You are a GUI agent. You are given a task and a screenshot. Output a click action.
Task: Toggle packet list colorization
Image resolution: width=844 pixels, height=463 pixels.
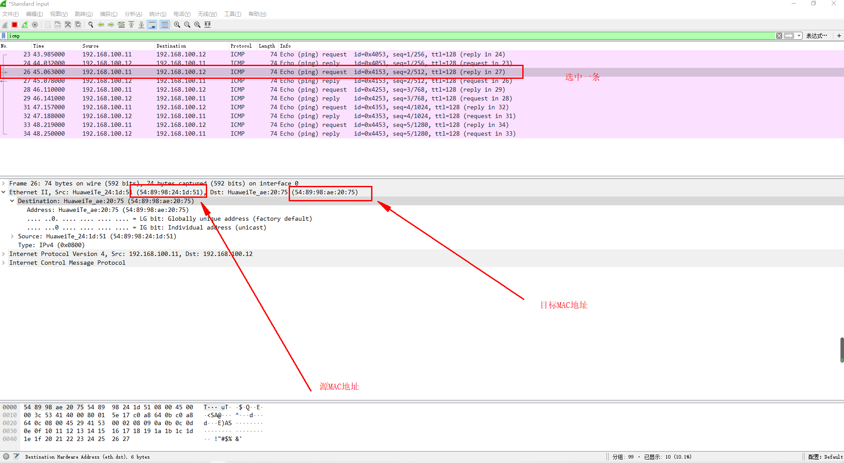(x=164, y=25)
